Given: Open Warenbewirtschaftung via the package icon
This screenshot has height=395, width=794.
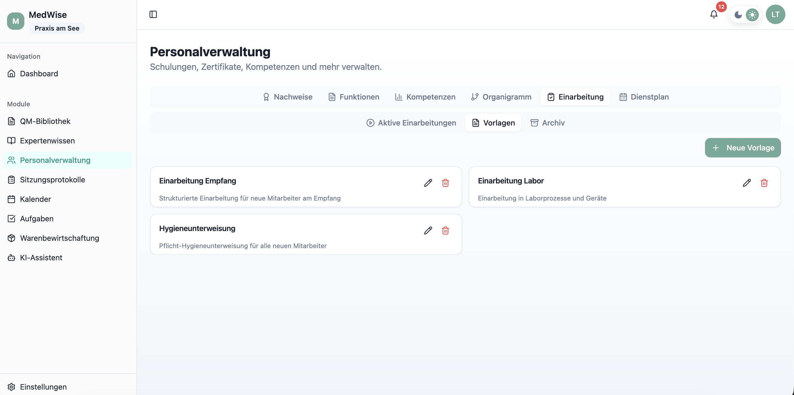Looking at the screenshot, I should [x=11, y=238].
